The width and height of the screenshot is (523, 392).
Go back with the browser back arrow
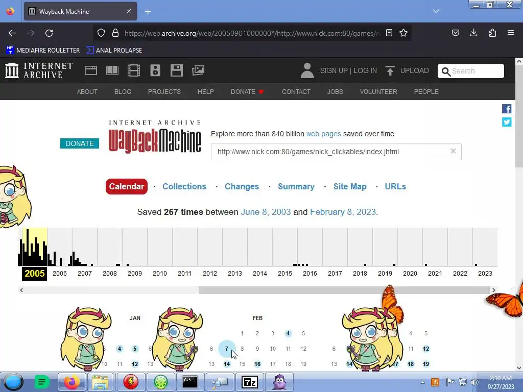click(12, 33)
